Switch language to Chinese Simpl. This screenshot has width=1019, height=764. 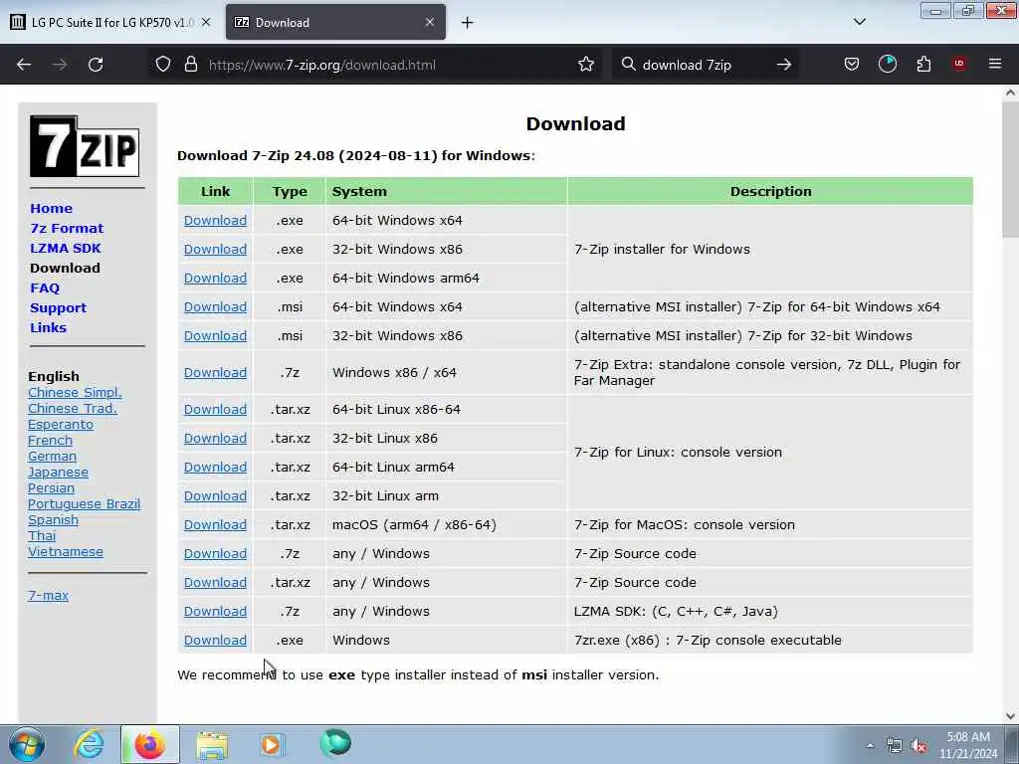[x=75, y=392]
